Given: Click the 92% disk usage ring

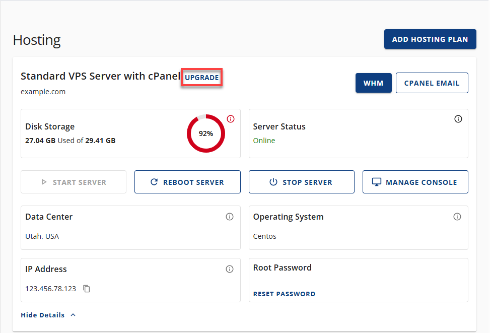Looking at the screenshot, I should (x=205, y=134).
